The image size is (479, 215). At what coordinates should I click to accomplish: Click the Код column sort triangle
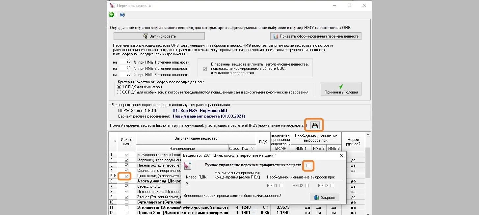tap(252, 148)
